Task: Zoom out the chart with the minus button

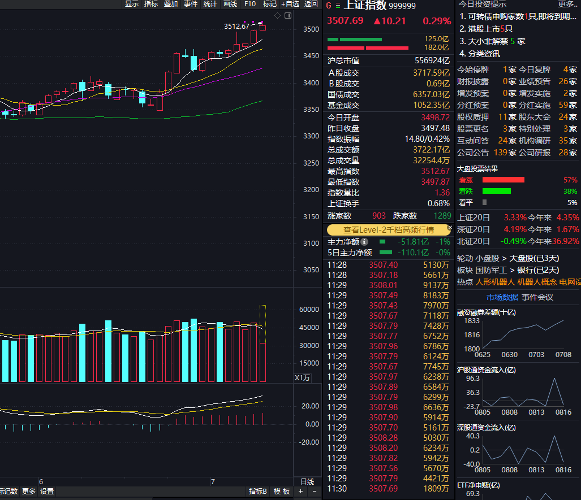Action: pyautogui.click(x=314, y=492)
